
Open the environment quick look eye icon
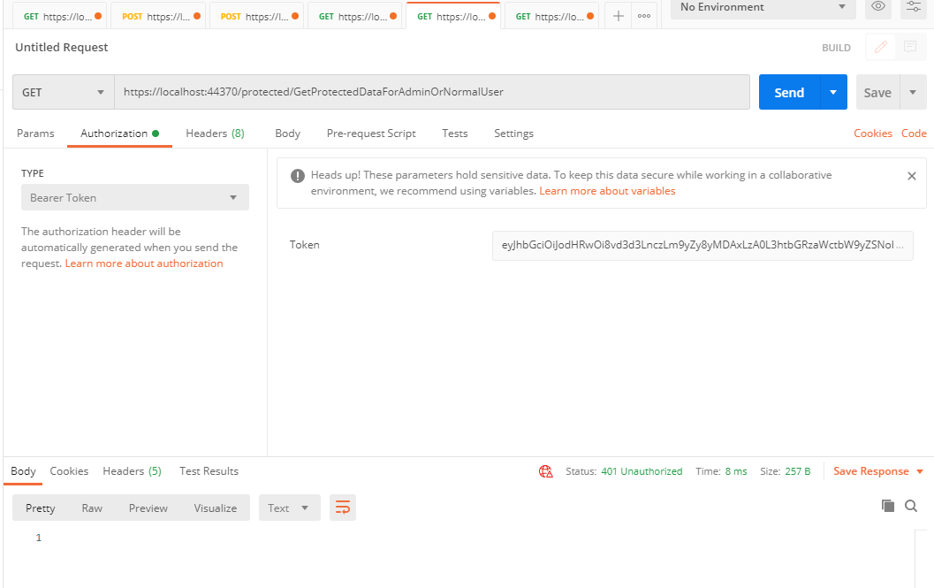coord(877,7)
